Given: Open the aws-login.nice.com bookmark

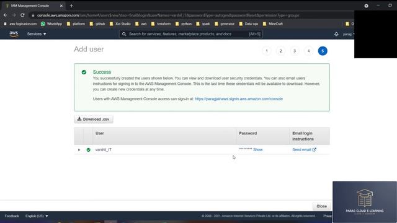Looking at the screenshot, I should (x=20, y=24).
